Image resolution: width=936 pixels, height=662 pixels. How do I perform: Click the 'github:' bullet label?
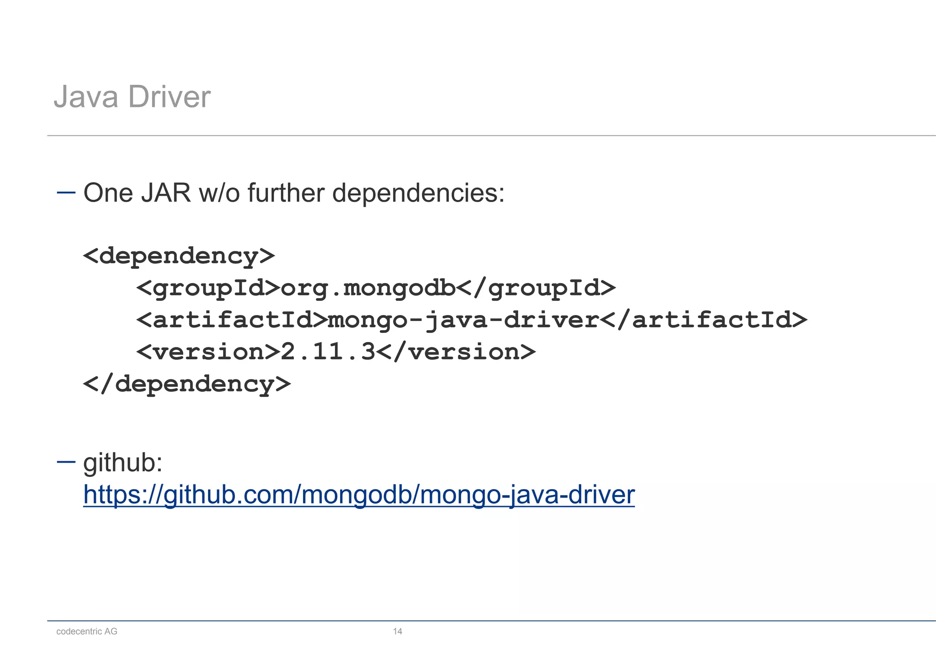(x=123, y=463)
